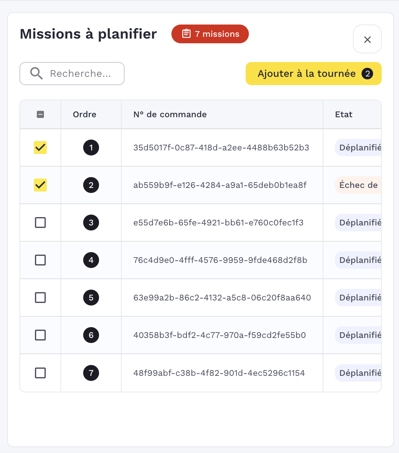Select order number 76c4d9e0-4fff-4576-9959-9fde468d2f8b
Image resolution: width=399 pixels, height=453 pixels.
tap(220, 260)
